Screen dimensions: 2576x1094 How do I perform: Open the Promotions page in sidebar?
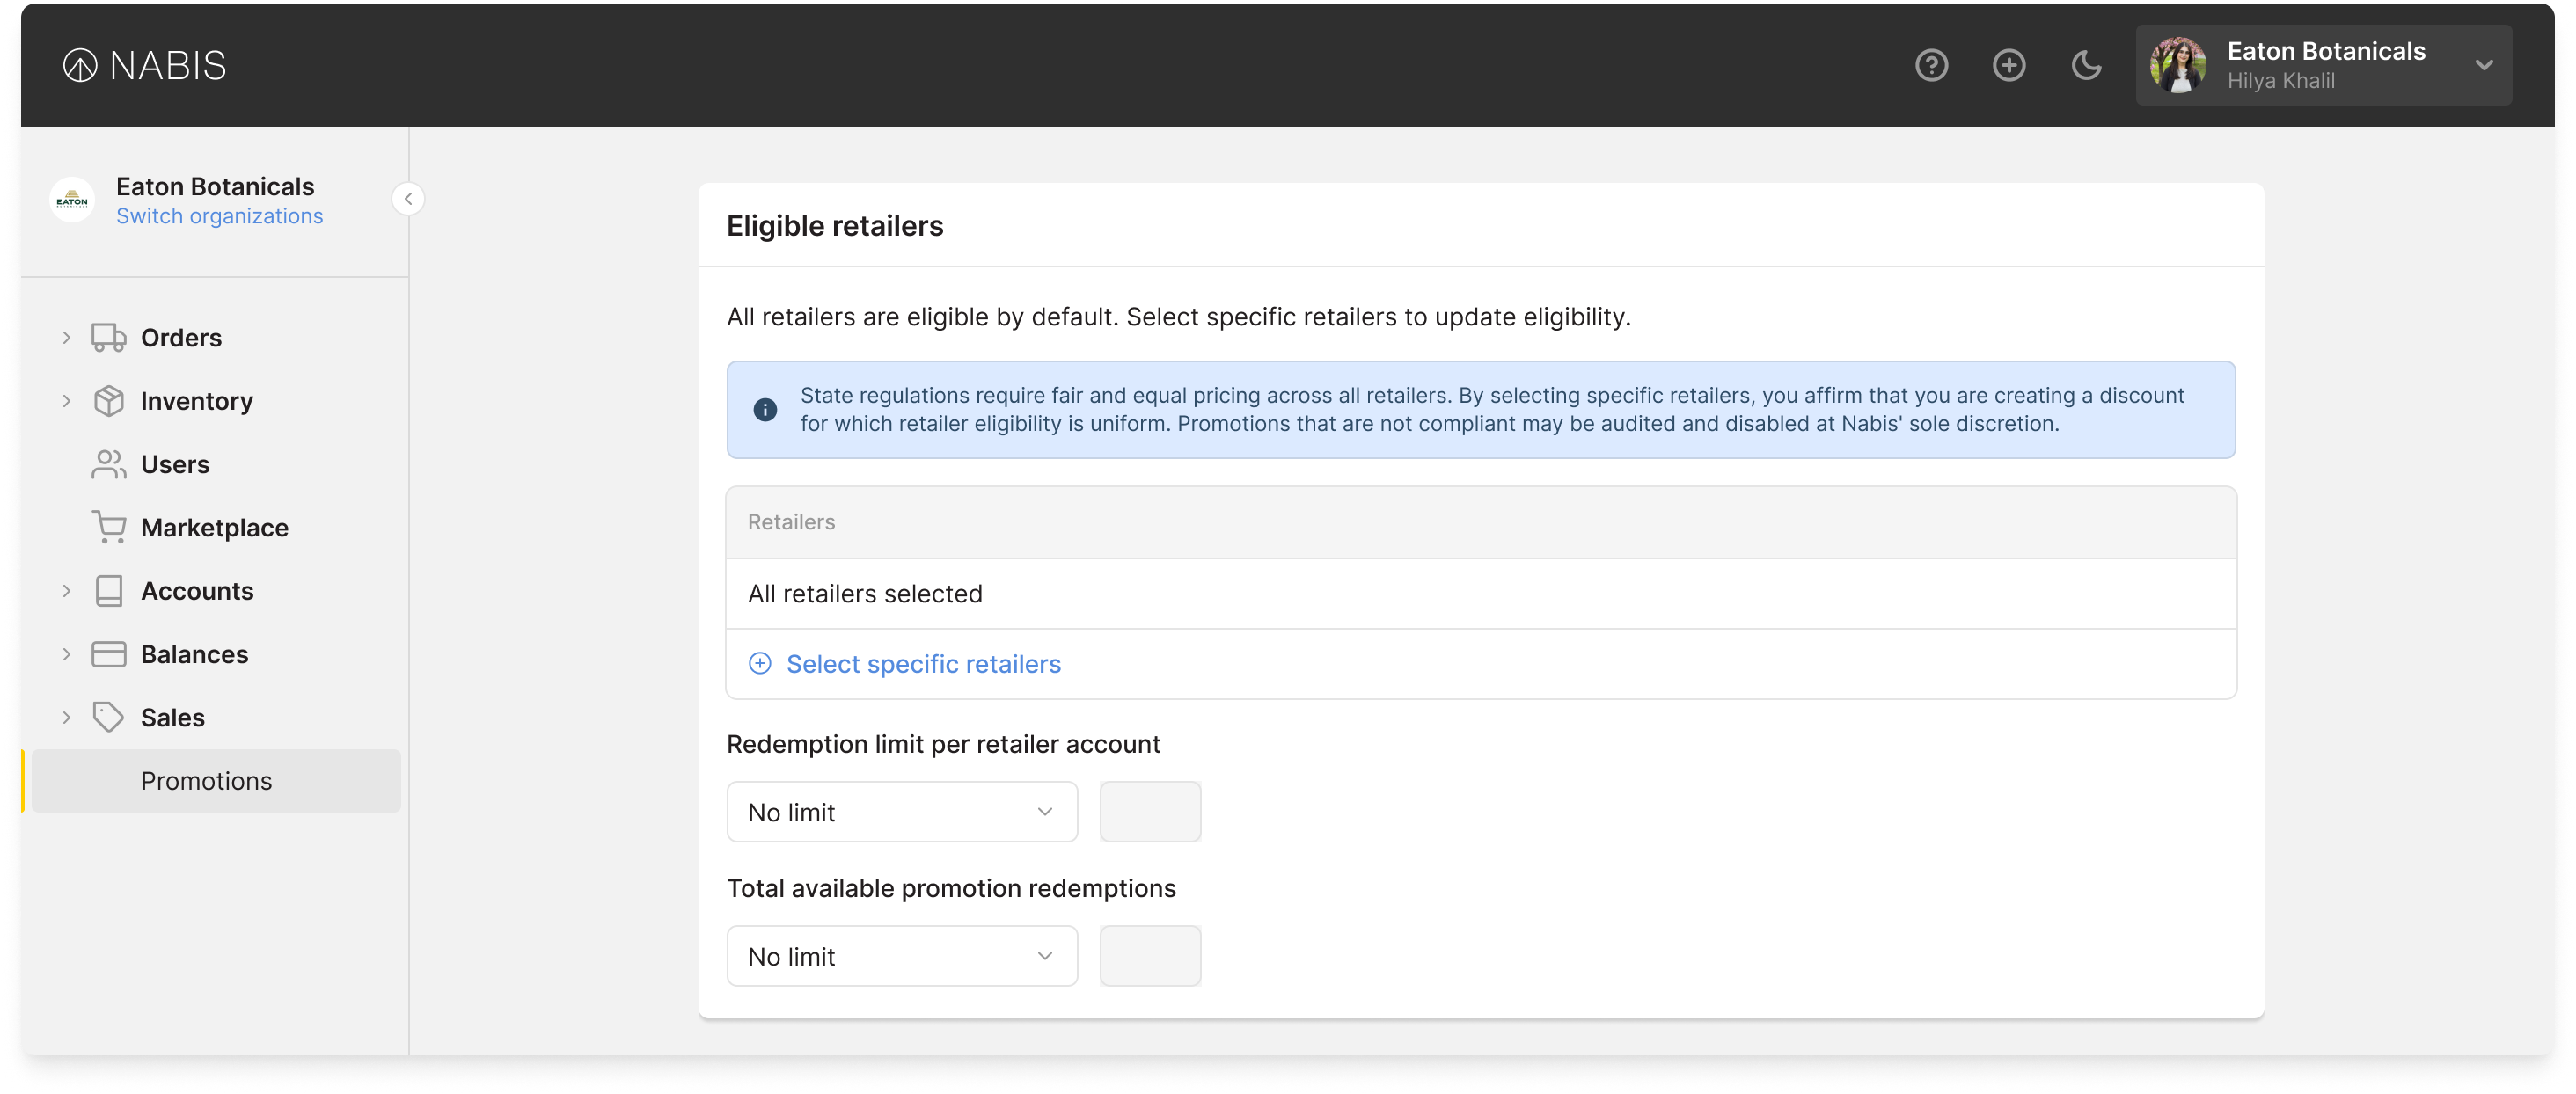[x=207, y=781]
